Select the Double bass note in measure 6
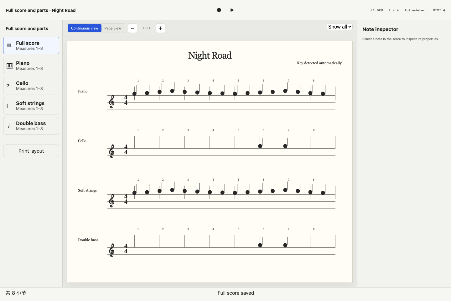Viewport: 451px width, 301px height. (x=260, y=245)
